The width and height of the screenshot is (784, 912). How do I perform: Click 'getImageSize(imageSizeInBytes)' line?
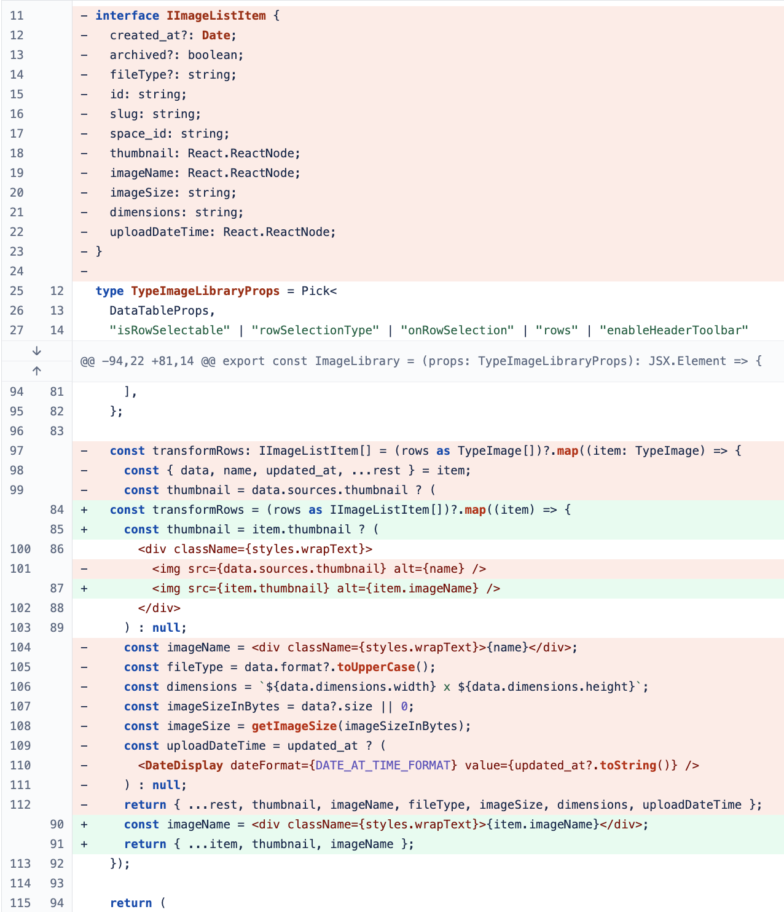428,726
